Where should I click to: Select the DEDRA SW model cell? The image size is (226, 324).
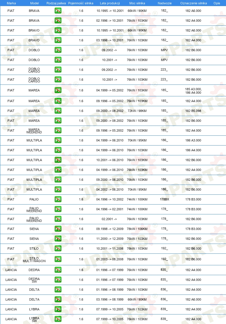pos(34,280)
